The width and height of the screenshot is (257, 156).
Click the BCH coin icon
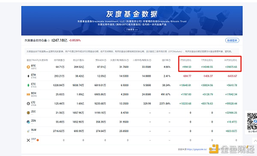(28, 94)
